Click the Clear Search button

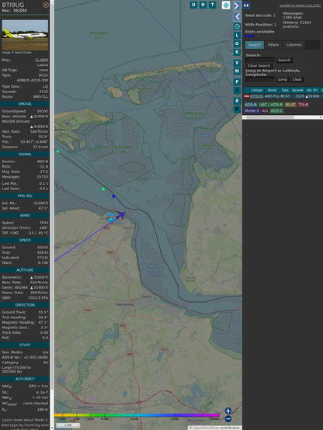[259, 65]
